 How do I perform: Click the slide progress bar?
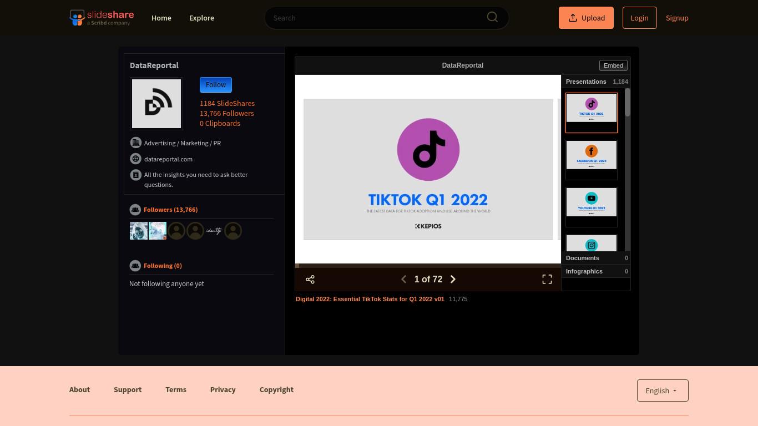coord(428,266)
